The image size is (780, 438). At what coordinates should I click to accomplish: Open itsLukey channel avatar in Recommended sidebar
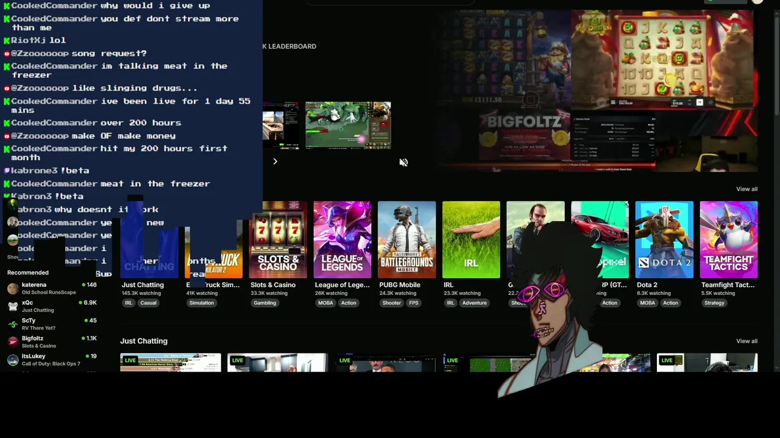coord(13,360)
